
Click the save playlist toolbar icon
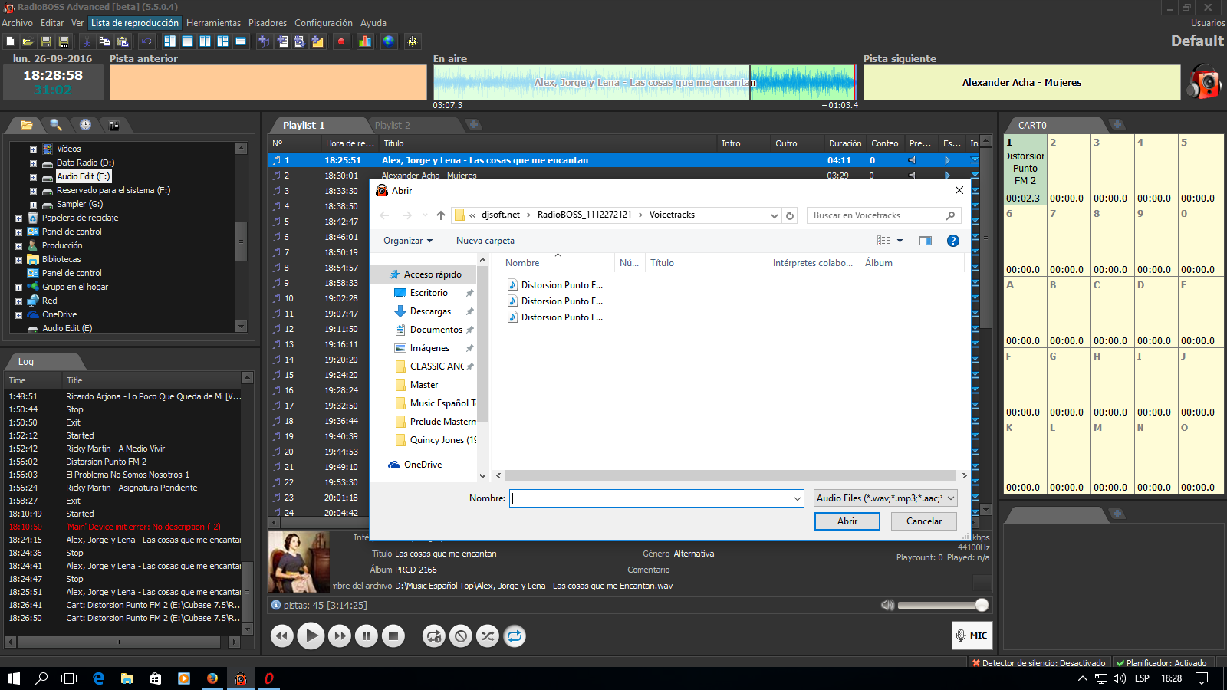pos(46,41)
